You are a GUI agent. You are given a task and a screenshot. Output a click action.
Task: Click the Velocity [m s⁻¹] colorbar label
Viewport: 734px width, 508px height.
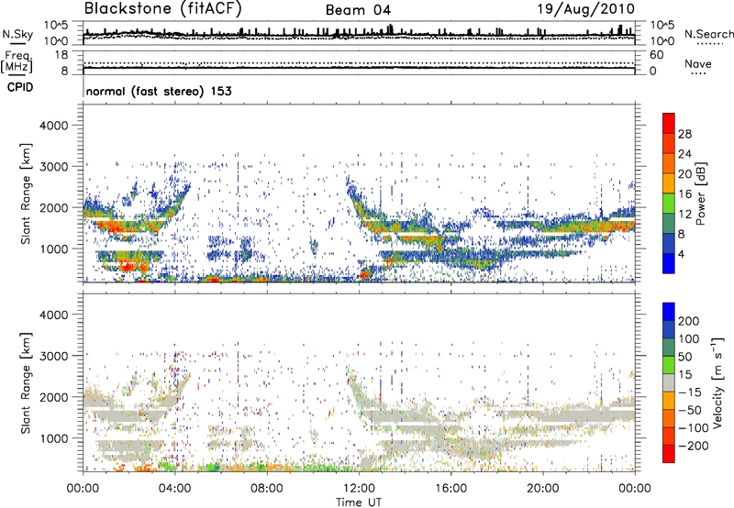pos(718,382)
